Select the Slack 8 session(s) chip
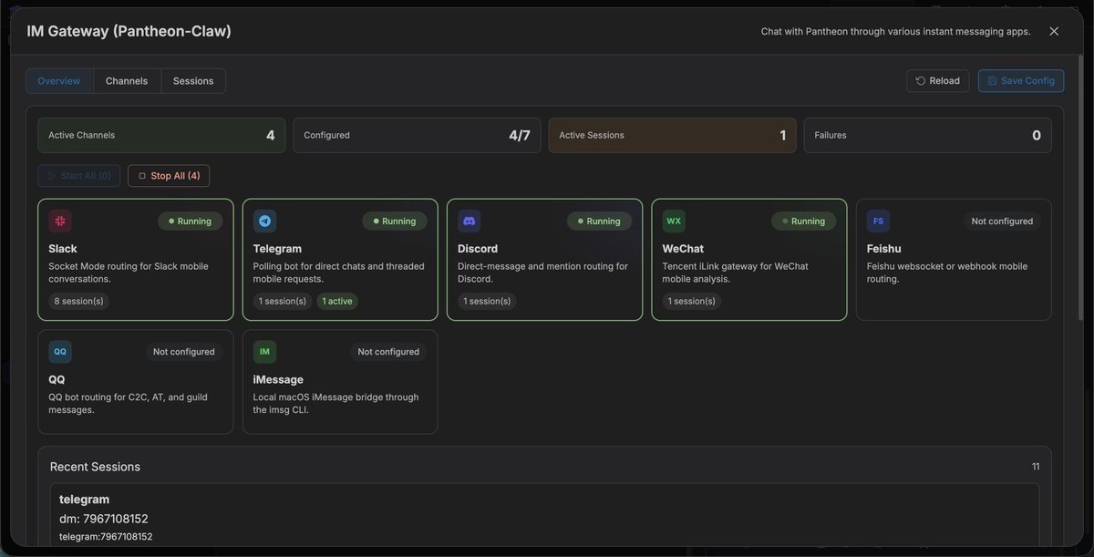The height and width of the screenshot is (557, 1094). coord(78,301)
